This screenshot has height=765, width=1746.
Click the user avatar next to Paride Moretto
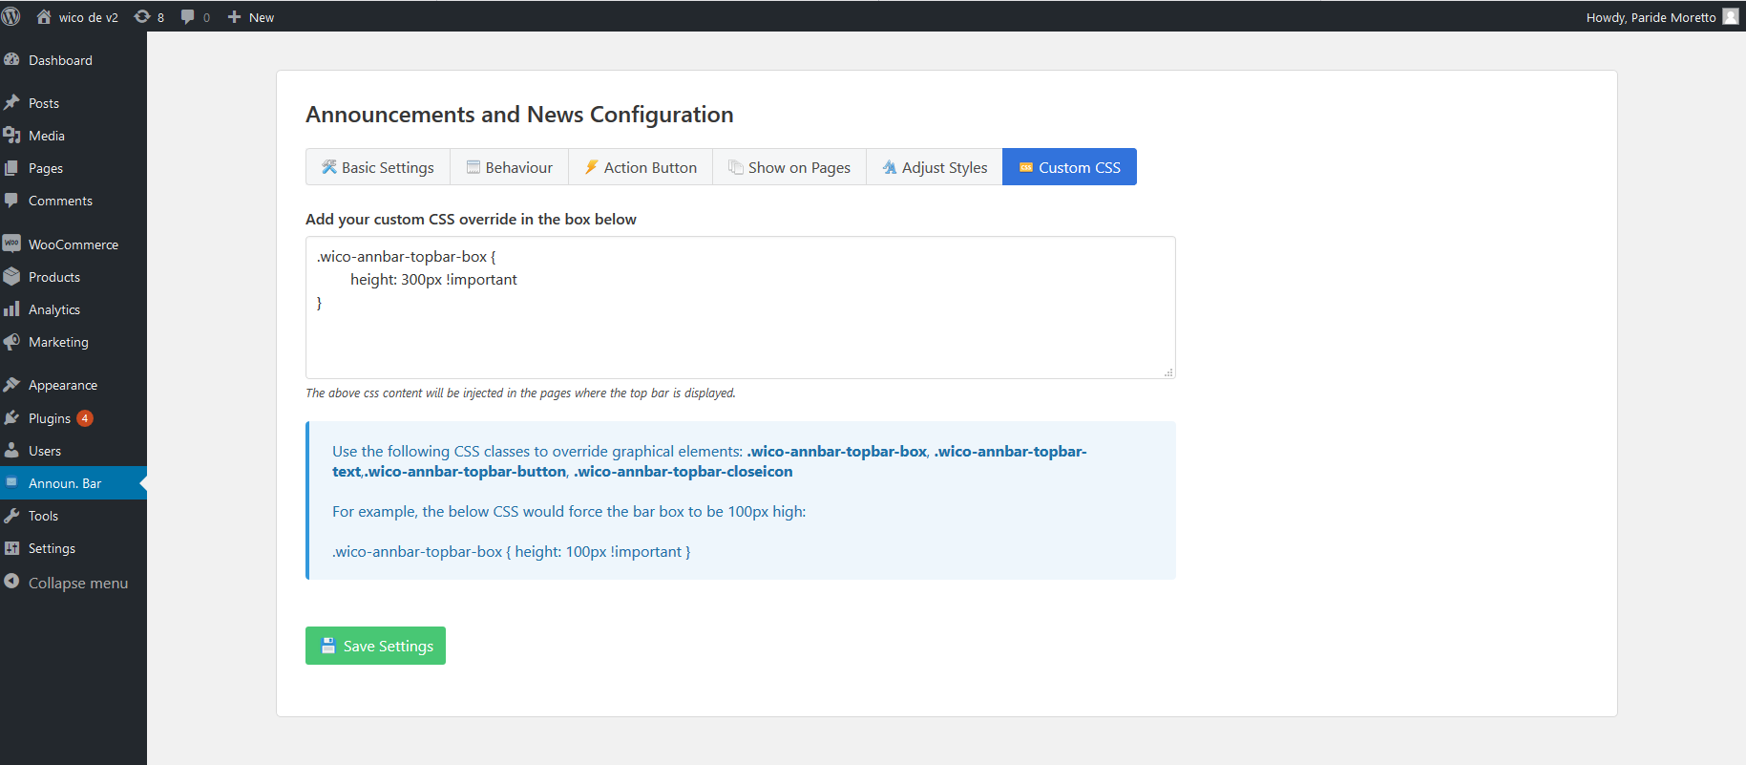[1730, 16]
